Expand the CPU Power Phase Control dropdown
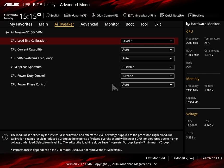 click(147, 85)
